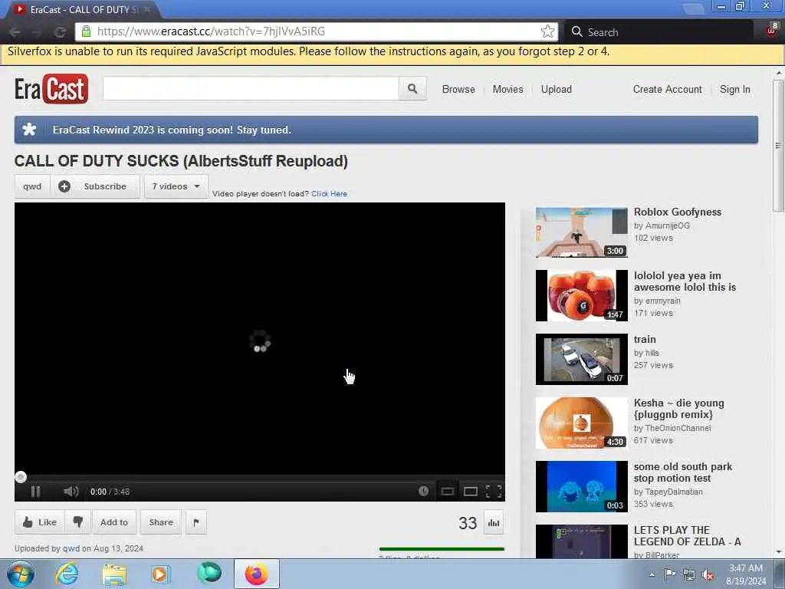The image size is (785, 589).
Task: Open 'LETS PLAY THE LEGEND OF ZELDA' title
Action: pos(687,536)
